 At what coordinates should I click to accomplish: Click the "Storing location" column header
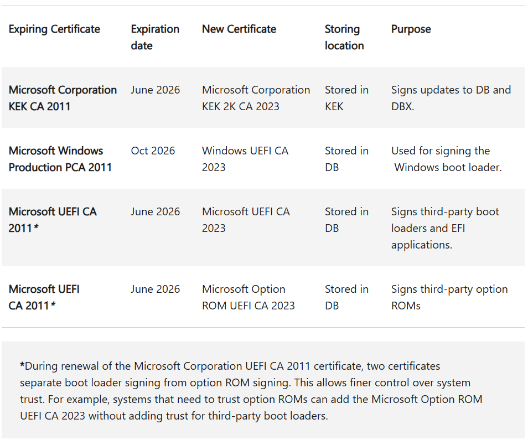[x=344, y=37]
